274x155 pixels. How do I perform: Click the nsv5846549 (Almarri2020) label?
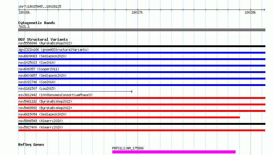[41, 121]
